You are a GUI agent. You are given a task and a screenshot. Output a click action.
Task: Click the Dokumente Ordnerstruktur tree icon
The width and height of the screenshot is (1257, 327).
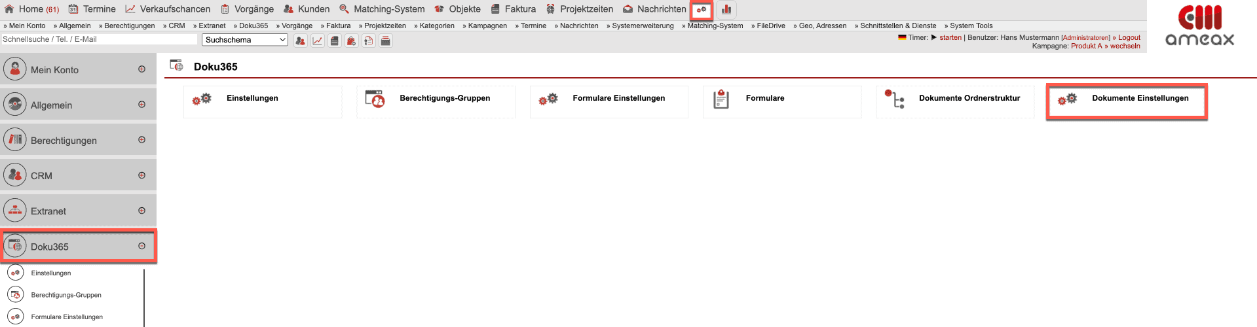pos(894,99)
